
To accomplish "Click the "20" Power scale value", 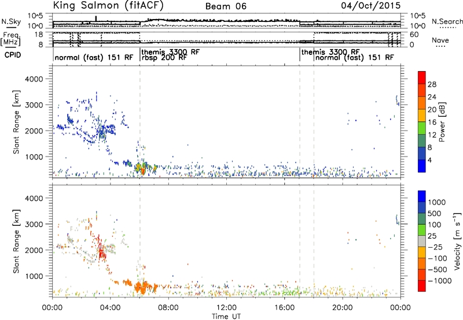I will (x=432, y=110).
